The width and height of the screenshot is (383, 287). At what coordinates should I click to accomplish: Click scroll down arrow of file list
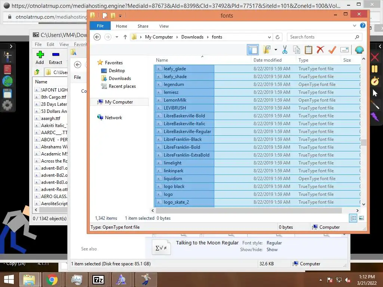tap(364, 204)
